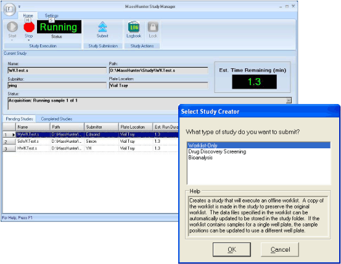Click OK in Select Study Creator dialog
This screenshot has width=341, height=264.
point(232,249)
